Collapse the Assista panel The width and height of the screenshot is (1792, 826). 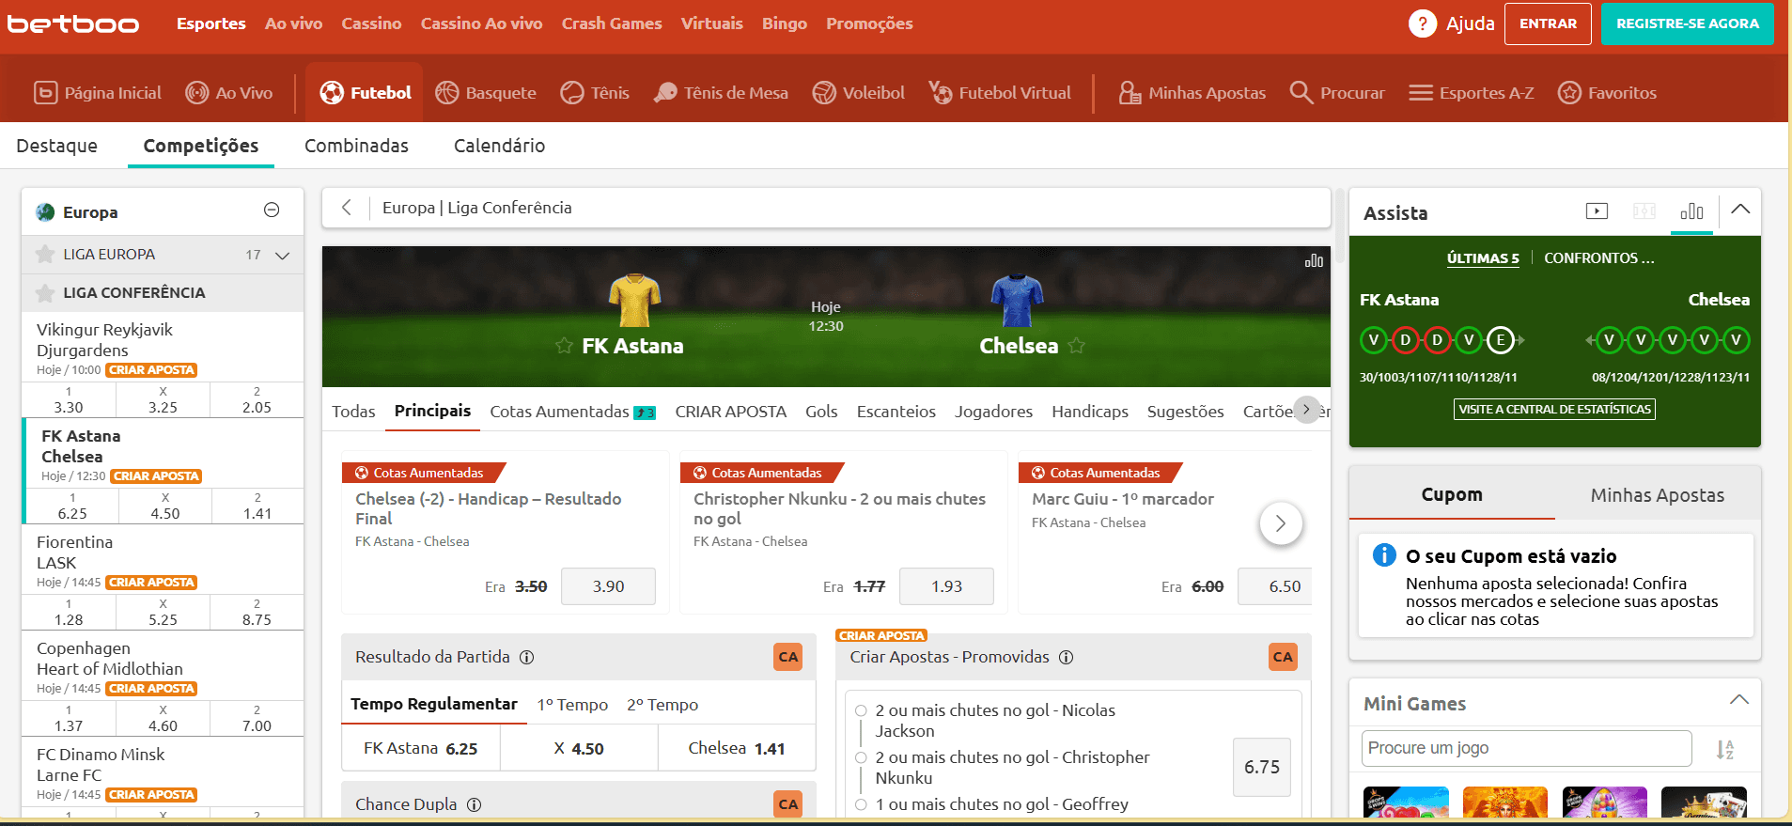coord(1740,210)
